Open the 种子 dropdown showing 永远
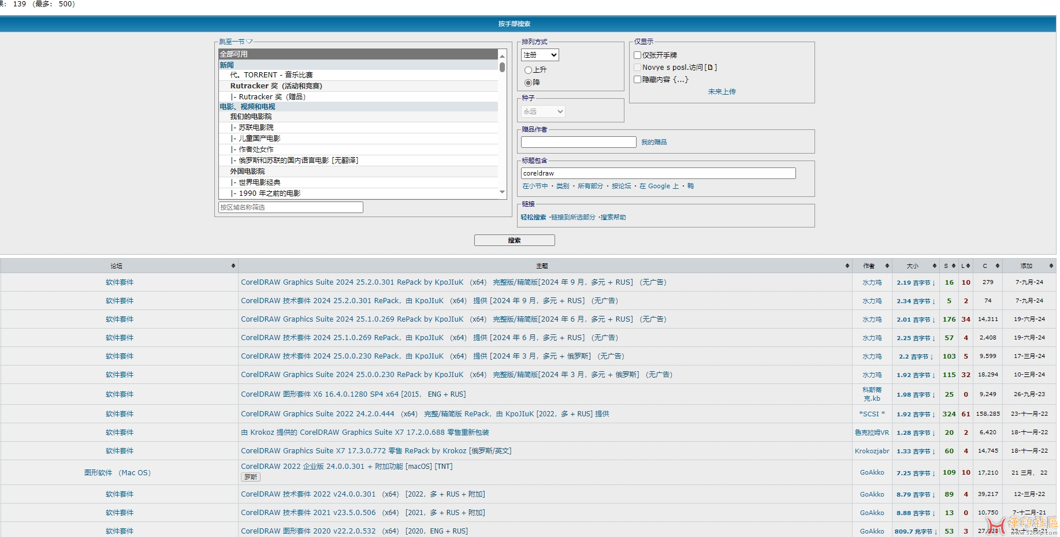 click(543, 111)
